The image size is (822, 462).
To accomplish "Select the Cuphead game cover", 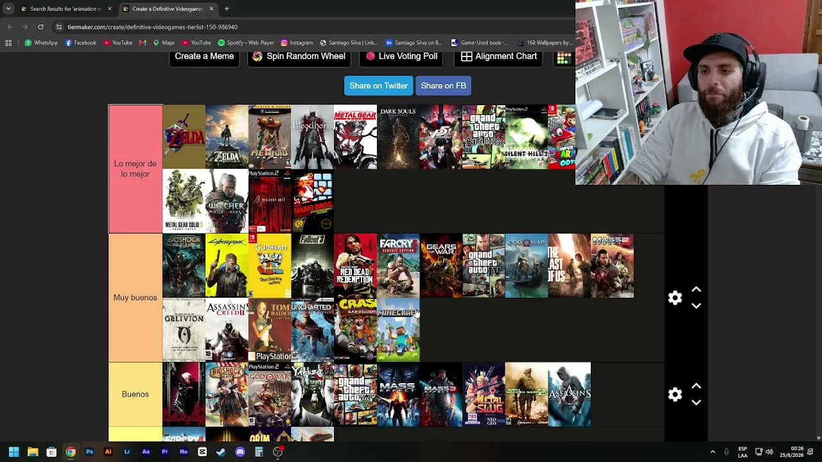I will [x=270, y=266].
